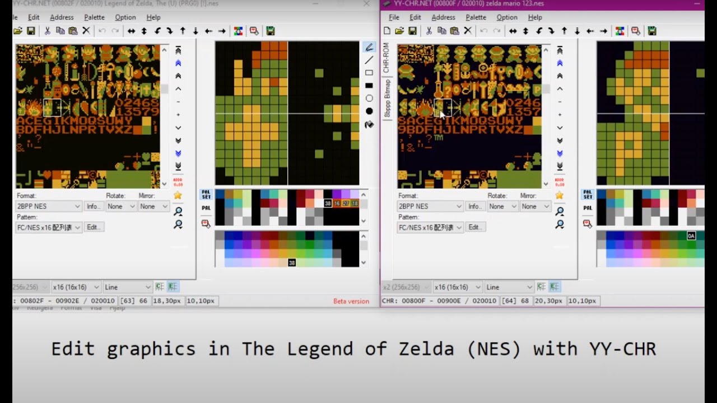
Task: Click Info.. button in right window
Action: click(x=475, y=206)
